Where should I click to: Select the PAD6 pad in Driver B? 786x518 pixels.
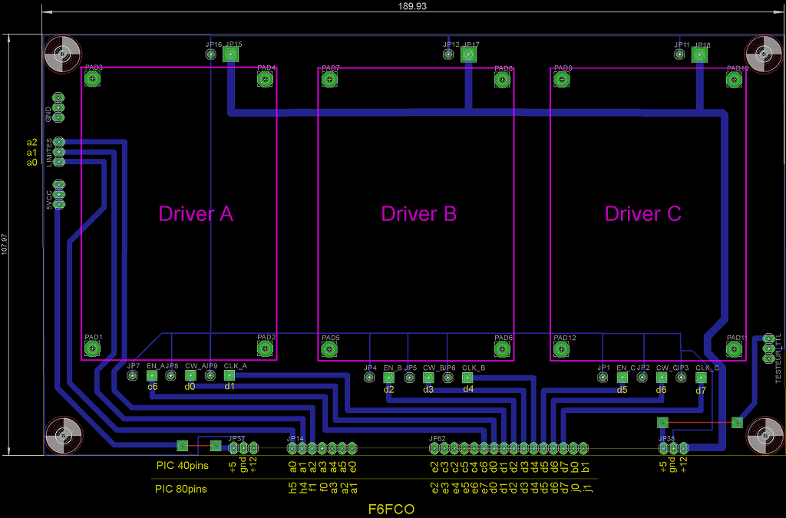click(502, 350)
